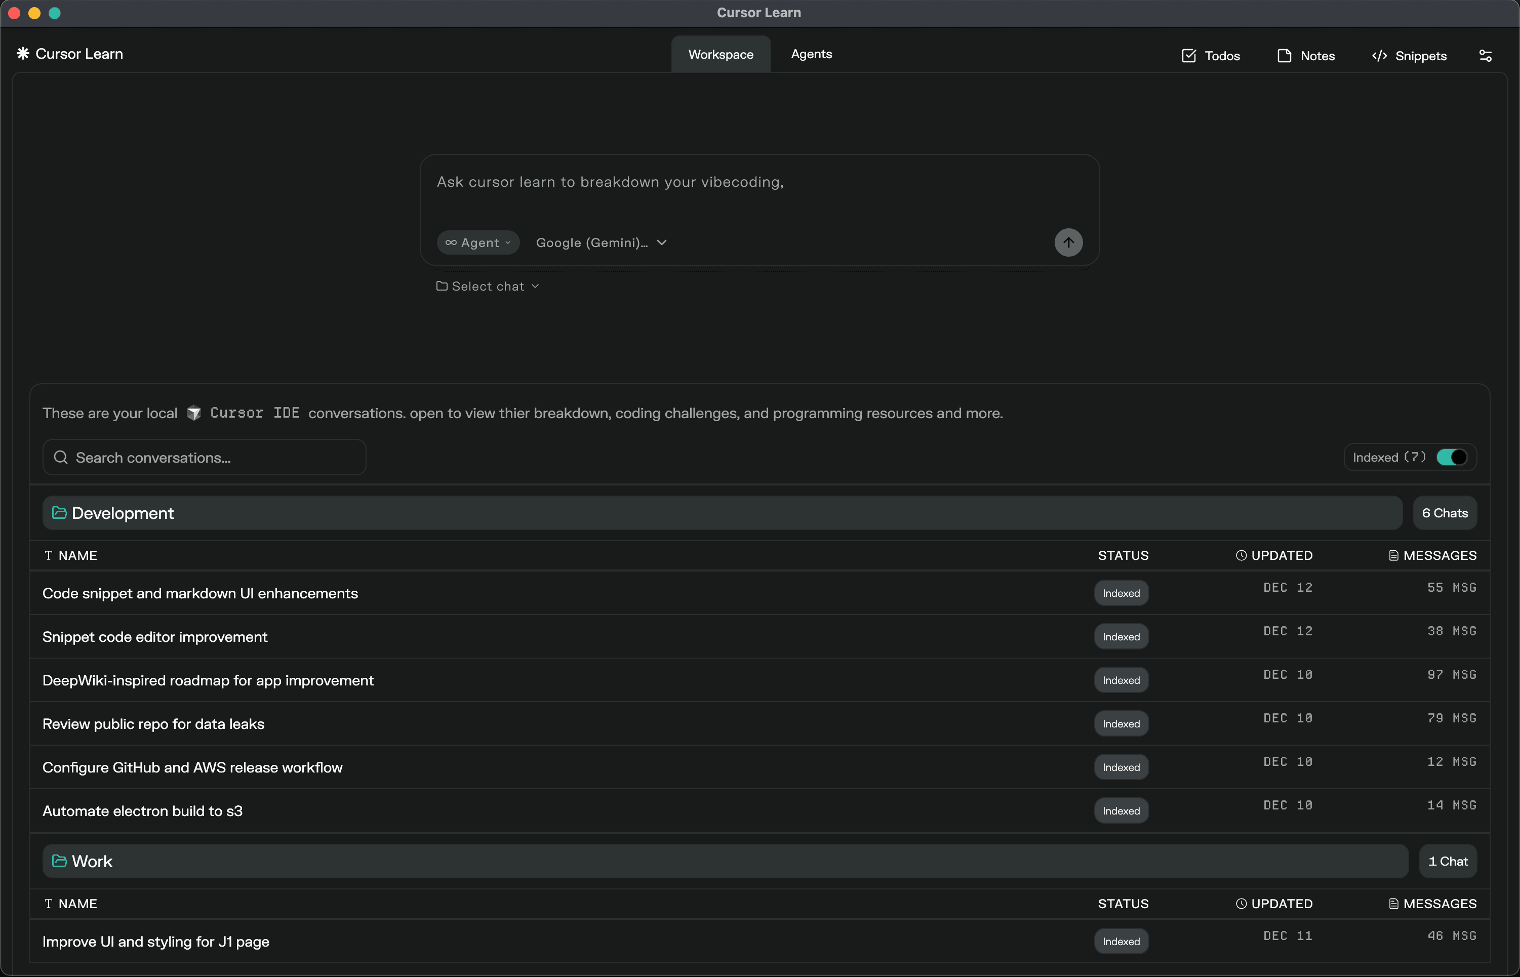Click the Search conversations field
Image resolution: width=1520 pixels, height=977 pixels.
(x=204, y=458)
